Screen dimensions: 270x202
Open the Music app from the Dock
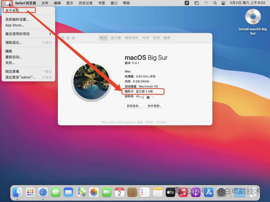pos(183,193)
